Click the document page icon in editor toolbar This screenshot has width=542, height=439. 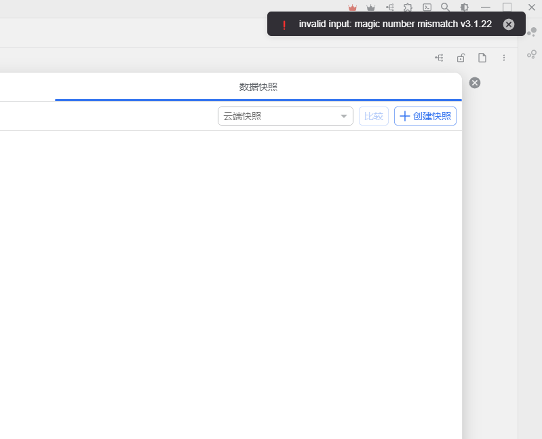coord(482,58)
